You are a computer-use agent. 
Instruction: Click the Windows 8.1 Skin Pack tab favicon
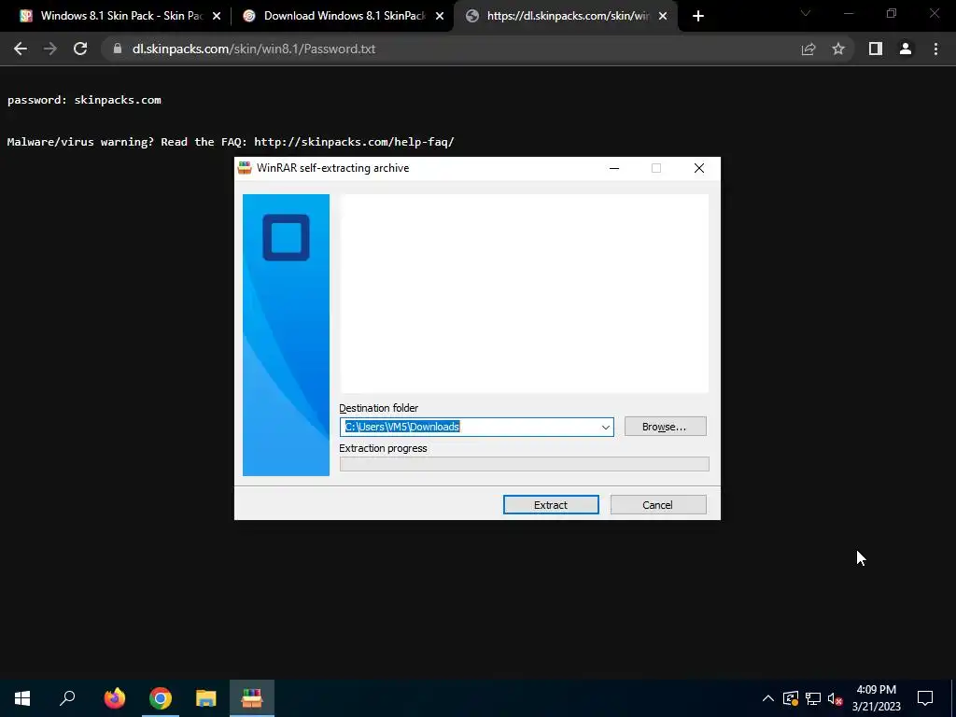[x=25, y=16]
